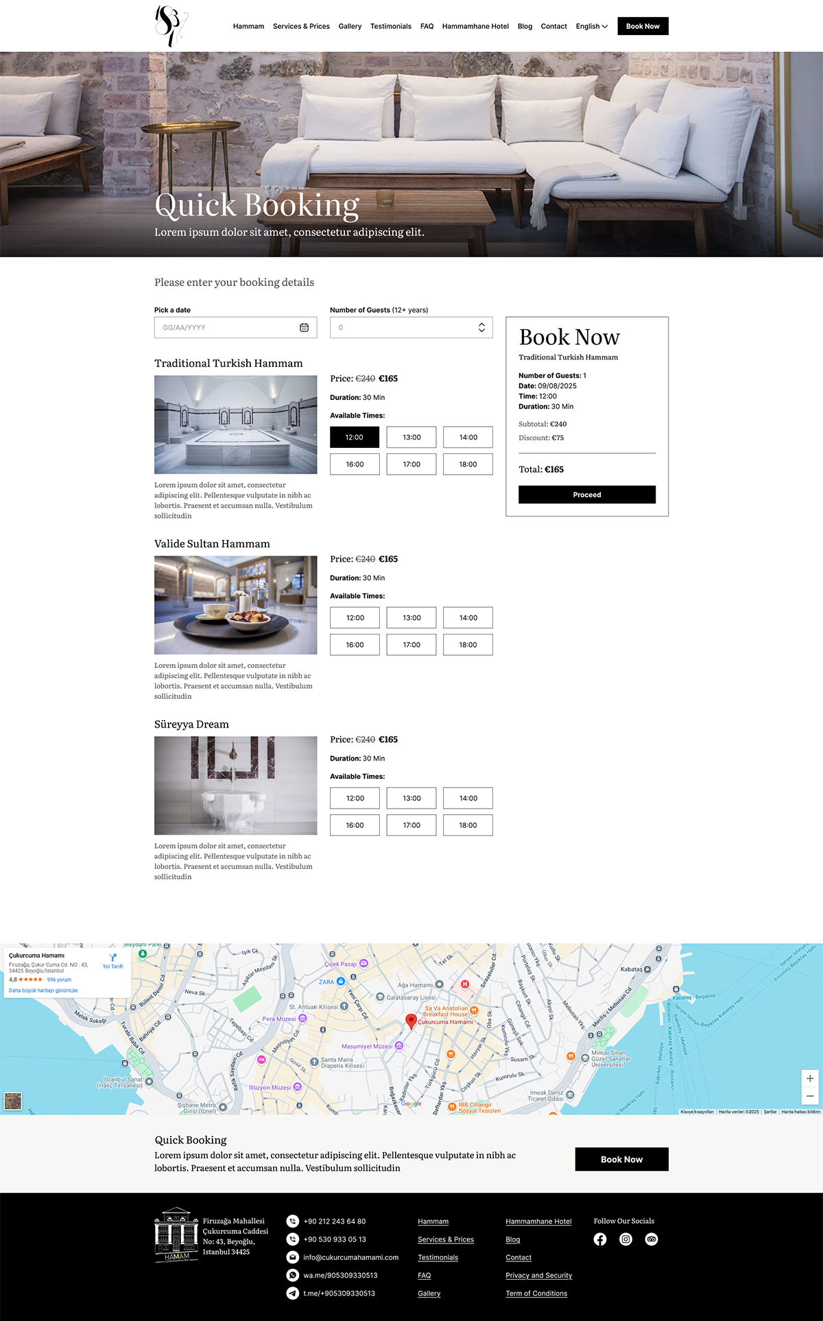Image resolution: width=823 pixels, height=1321 pixels.
Task: Select 14:00 slot for Valide Sultan Hammam
Action: click(468, 618)
